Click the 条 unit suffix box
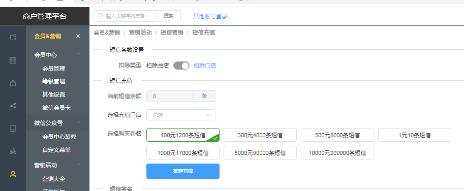 tap(204, 96)
